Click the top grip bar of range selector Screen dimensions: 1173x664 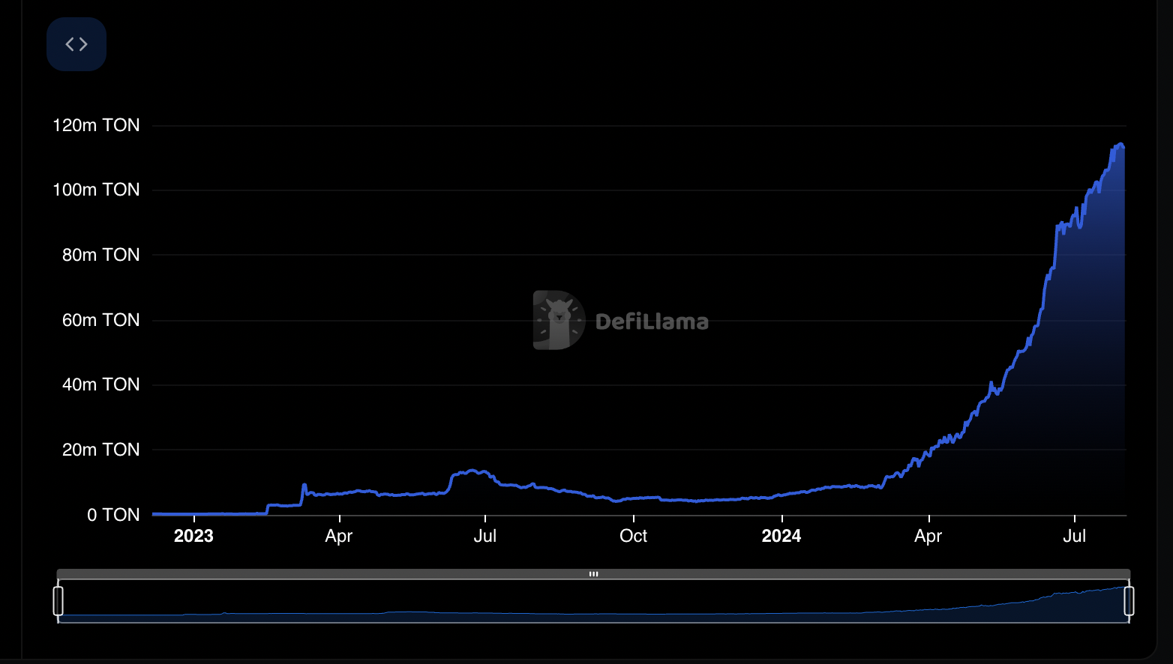click(x=593, y=574)
